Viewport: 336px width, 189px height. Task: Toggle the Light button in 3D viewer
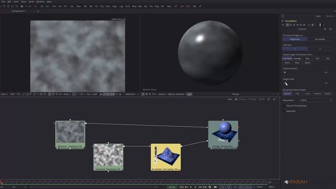coord(190,94)
